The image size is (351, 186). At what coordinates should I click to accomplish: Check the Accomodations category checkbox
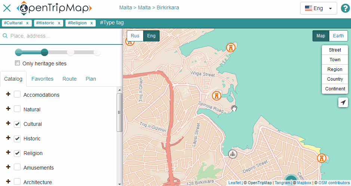point(17,95)
